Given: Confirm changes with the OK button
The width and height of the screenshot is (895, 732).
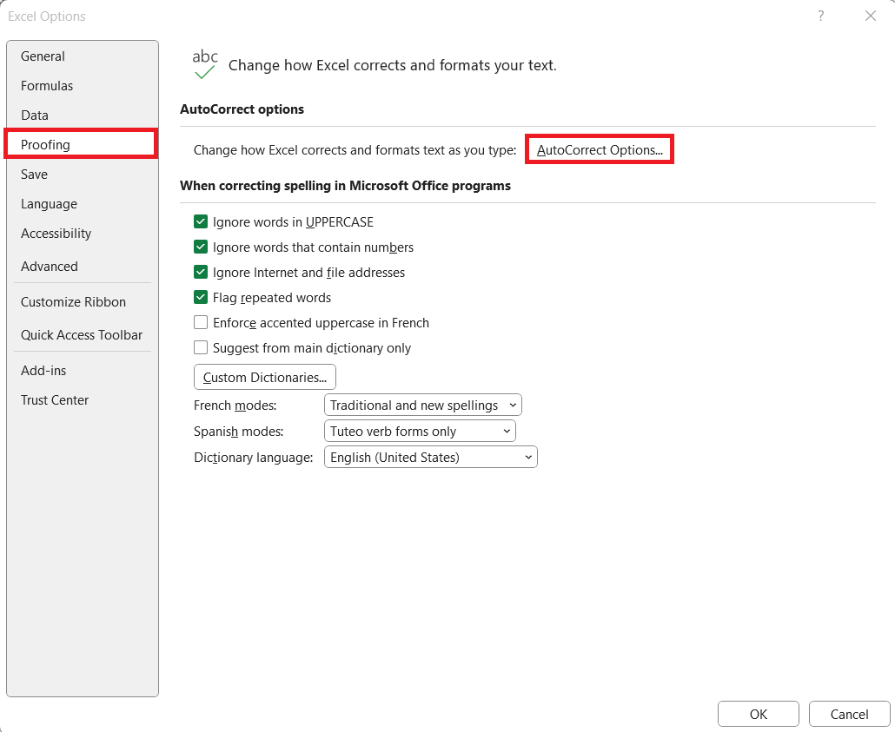Looking at the screenshot, I should click(x=758, y=714).
